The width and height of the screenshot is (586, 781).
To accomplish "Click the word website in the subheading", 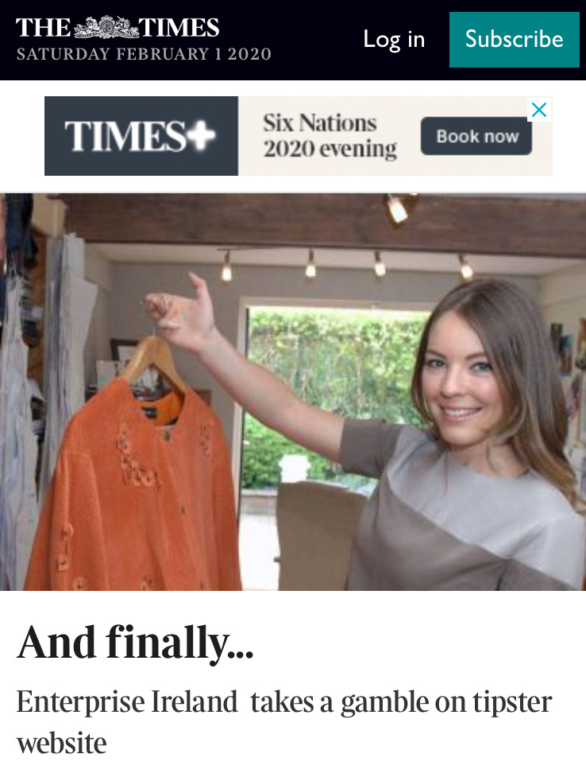I will [x=62, y=743].
